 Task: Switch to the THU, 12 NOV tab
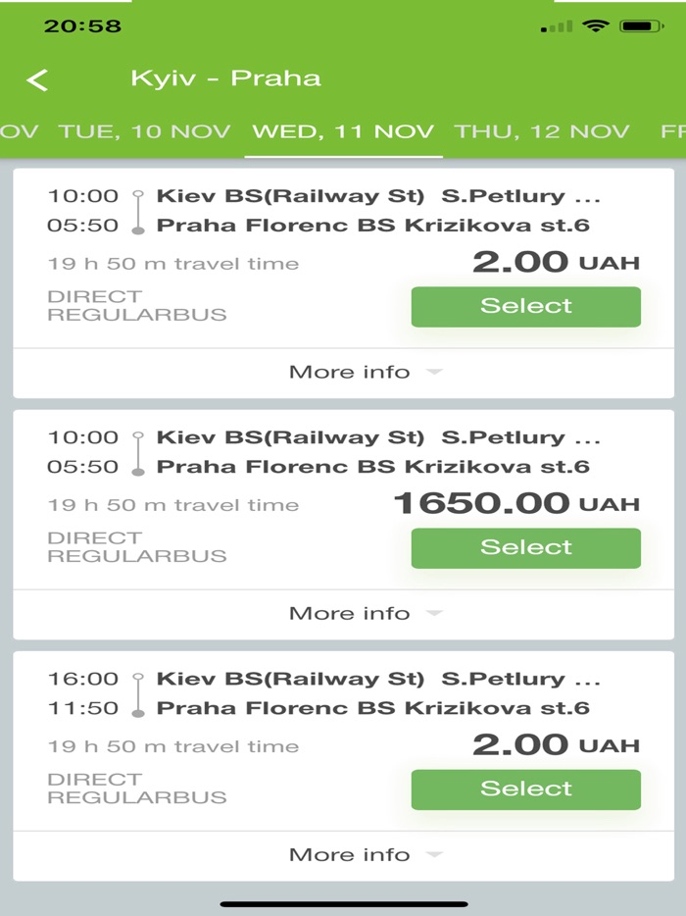tap(542, 131)
